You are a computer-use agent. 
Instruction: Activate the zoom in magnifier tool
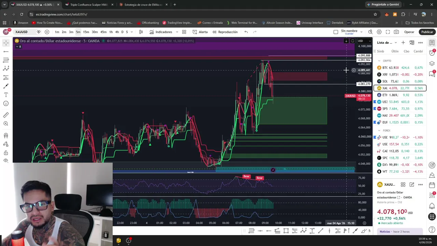tap(6, 124)
